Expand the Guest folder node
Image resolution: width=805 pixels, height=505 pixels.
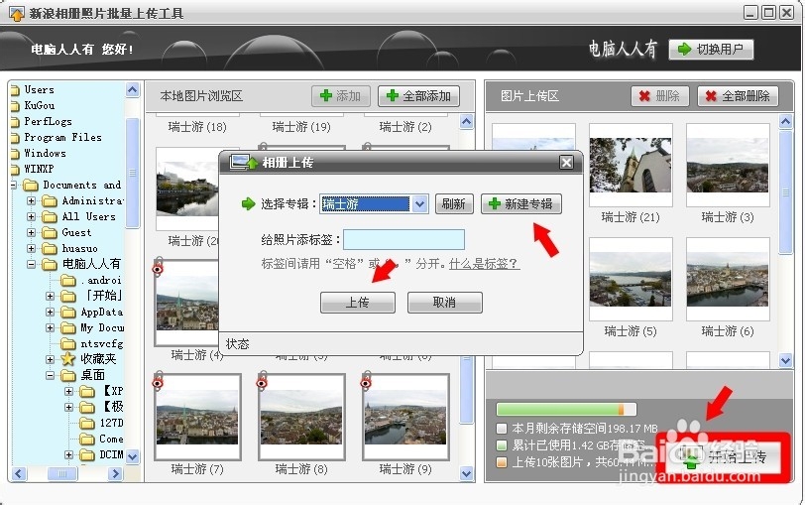pos(32,233)
